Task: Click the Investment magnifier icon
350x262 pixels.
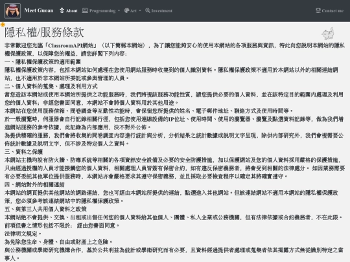Action: pos(148,10)
